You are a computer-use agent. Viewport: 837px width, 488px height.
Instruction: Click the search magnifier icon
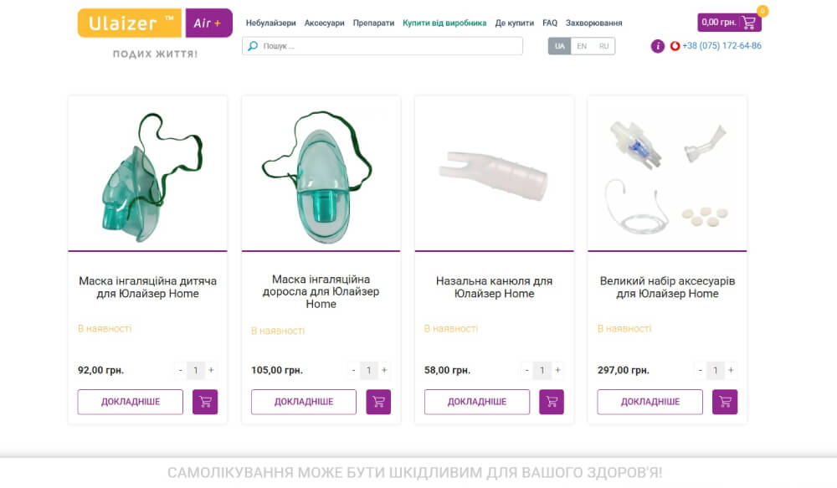click(x=253, y=46)
